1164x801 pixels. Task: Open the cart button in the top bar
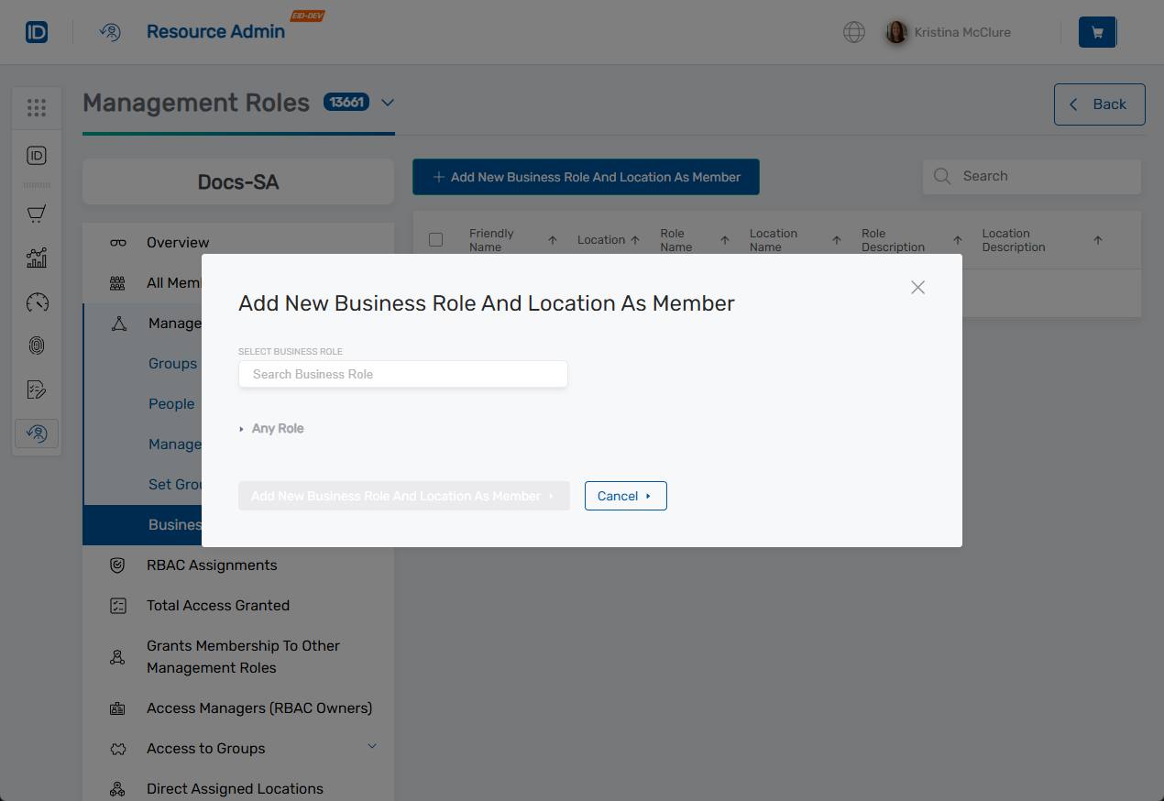point(1097,31)
